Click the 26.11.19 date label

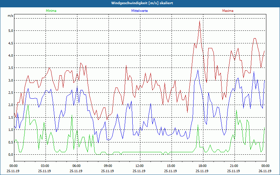tap(265, 171)
